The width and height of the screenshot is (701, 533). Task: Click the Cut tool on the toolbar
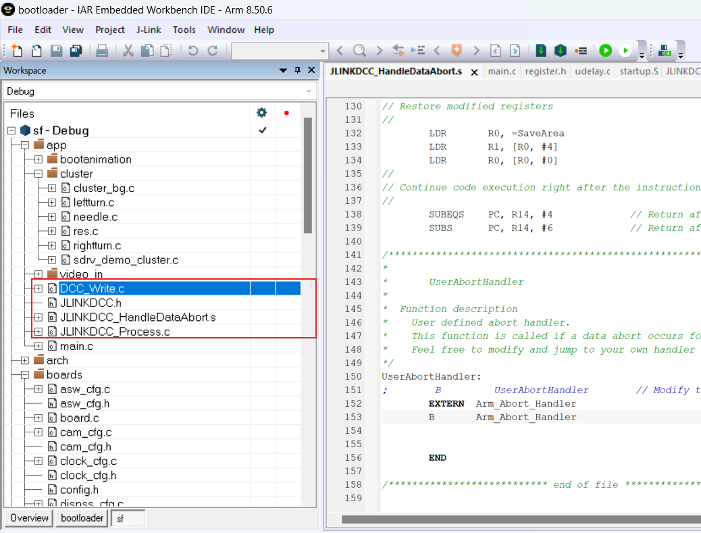coord(128,50)
